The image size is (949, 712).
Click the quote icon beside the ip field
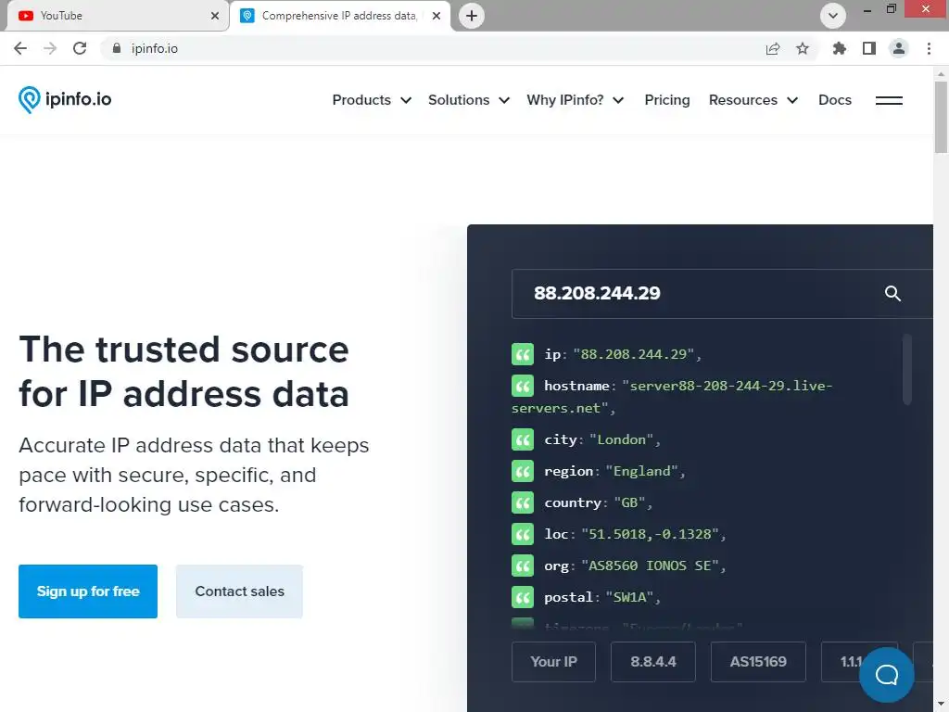[x=523, y=354]
